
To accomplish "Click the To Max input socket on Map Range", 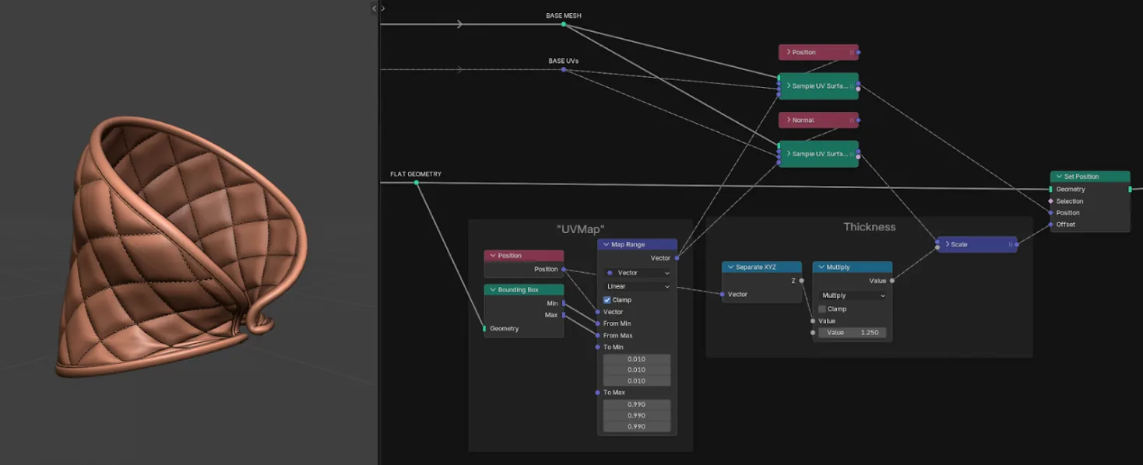I will coord(597,392).
